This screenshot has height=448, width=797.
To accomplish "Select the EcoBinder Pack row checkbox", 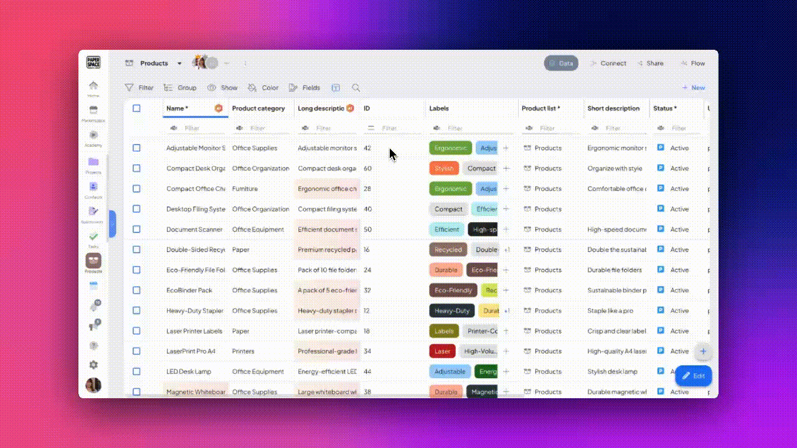I will [136, 291].
